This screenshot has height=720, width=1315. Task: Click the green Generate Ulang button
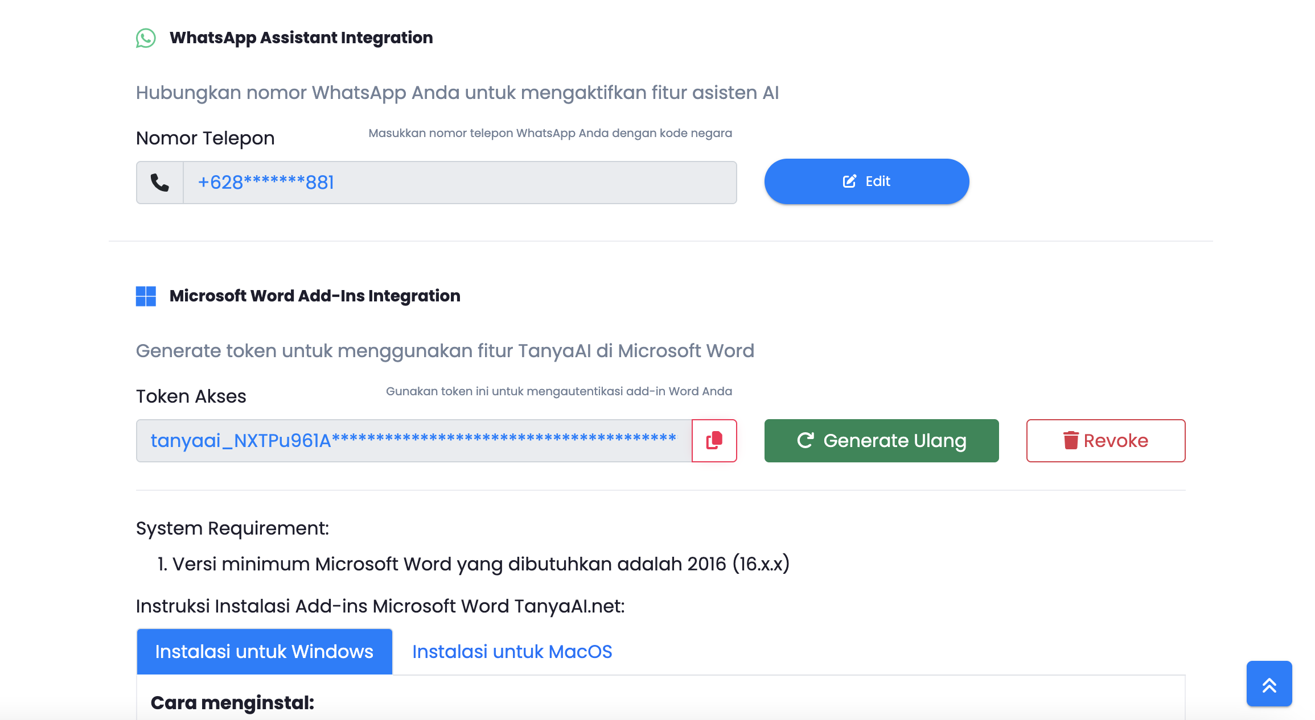click(x=881, y=441)
